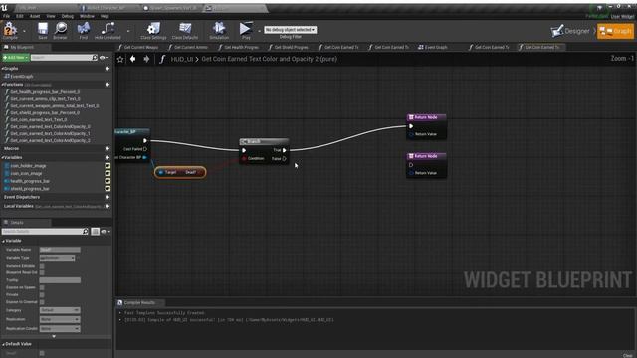The width and height of the screenshot is (637, 358).
Task: Collapse the Functions section
Action: pos(2,85)
